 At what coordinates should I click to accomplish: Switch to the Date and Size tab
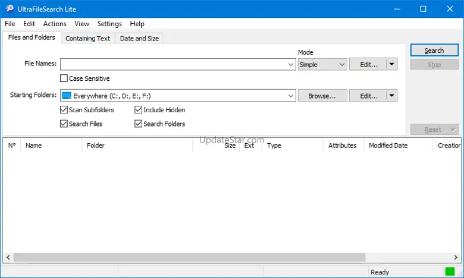coord(139,38)
